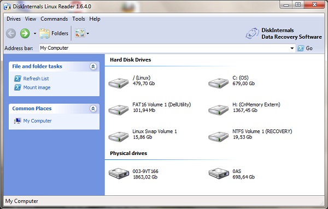This screenshot has height=209, width=328.
Task: Click the Common Places title
Action: coord(32,109)
